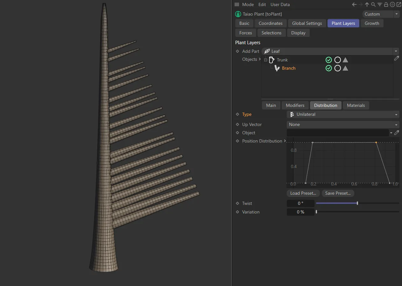
Task: Click the Trunk layer icon
Action: pos(272,60)
